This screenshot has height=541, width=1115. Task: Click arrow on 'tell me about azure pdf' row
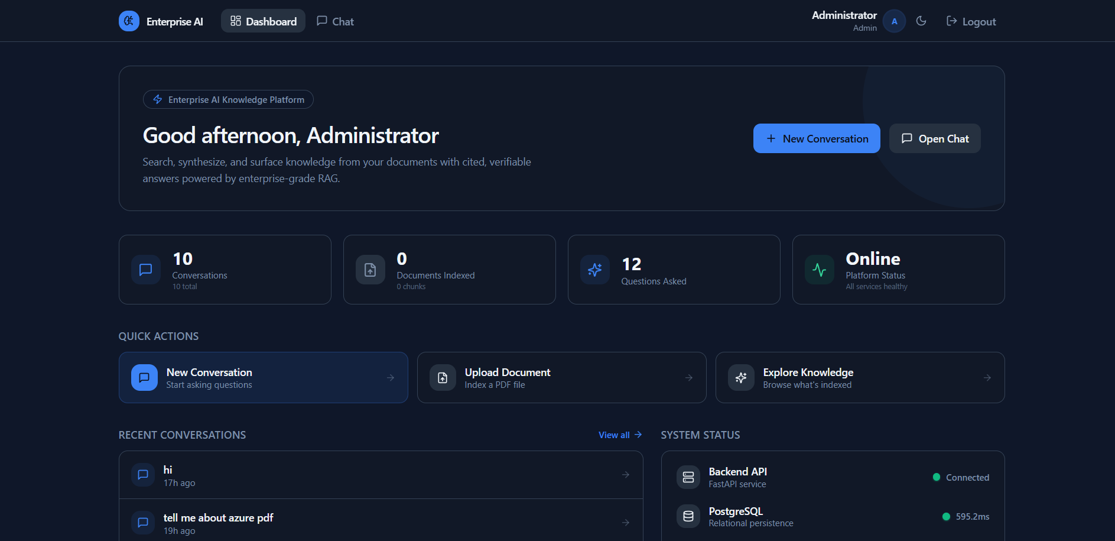[626, 523]
